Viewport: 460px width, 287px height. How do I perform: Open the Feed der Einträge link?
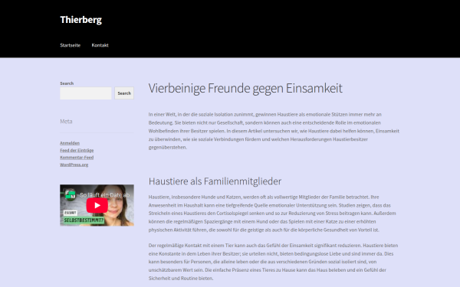coord(77,150)
